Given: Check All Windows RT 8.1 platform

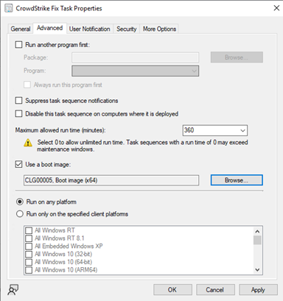Looking at the screenshot, I should (29, 238).
